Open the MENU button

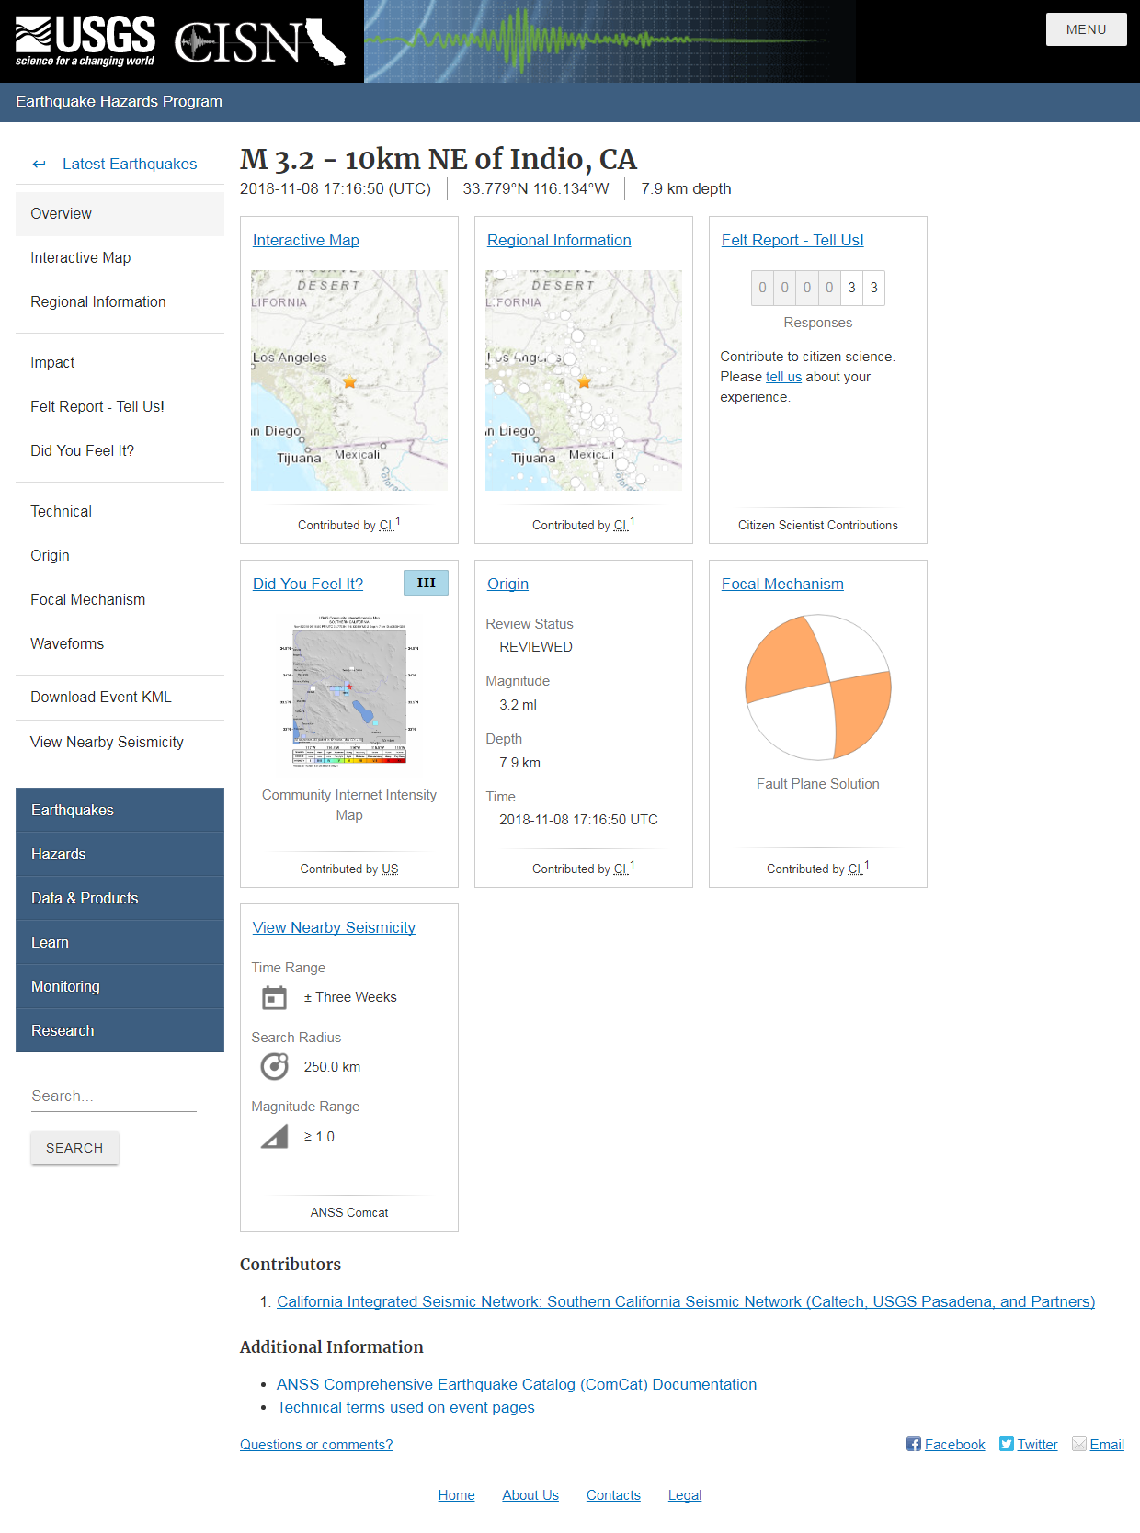(1086, 29)
